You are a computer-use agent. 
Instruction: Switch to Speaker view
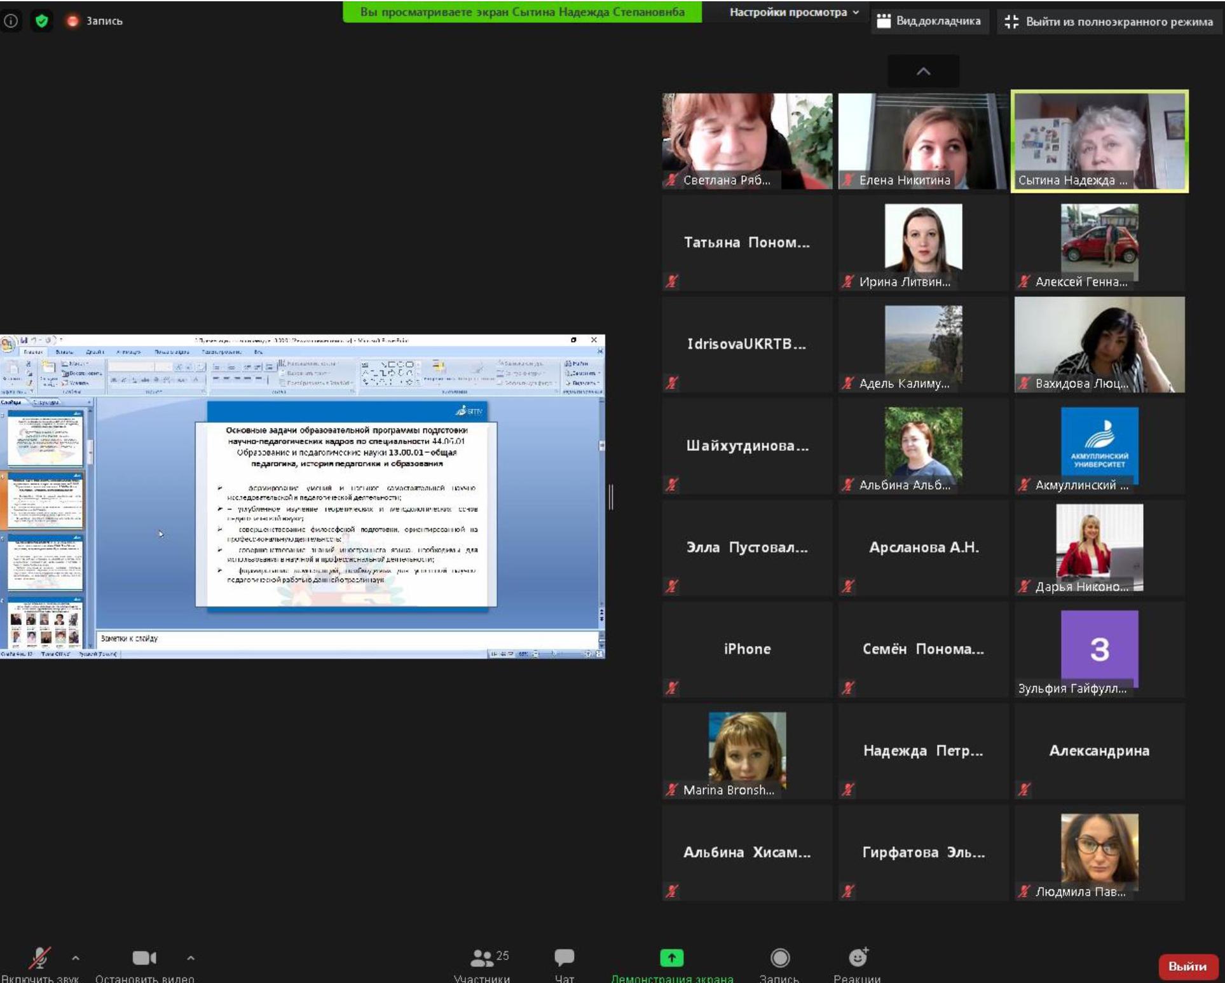(x=929, y=22)
